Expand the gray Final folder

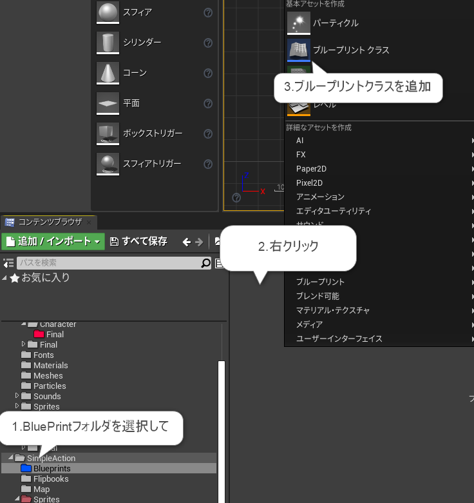(23, 344)
